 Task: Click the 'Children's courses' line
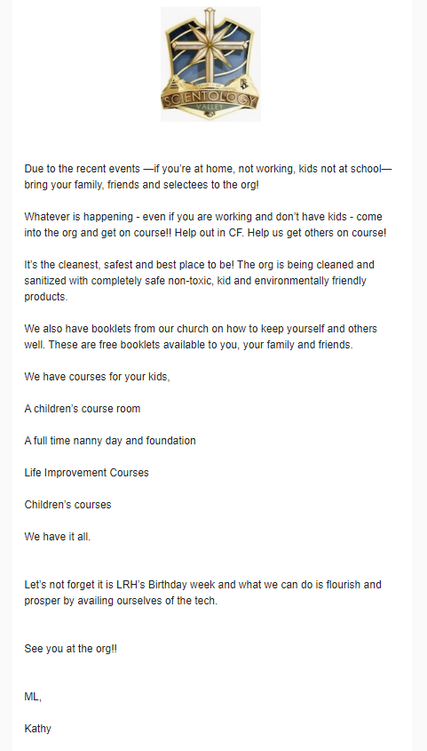pyautogui.click(x=67, y=504)
